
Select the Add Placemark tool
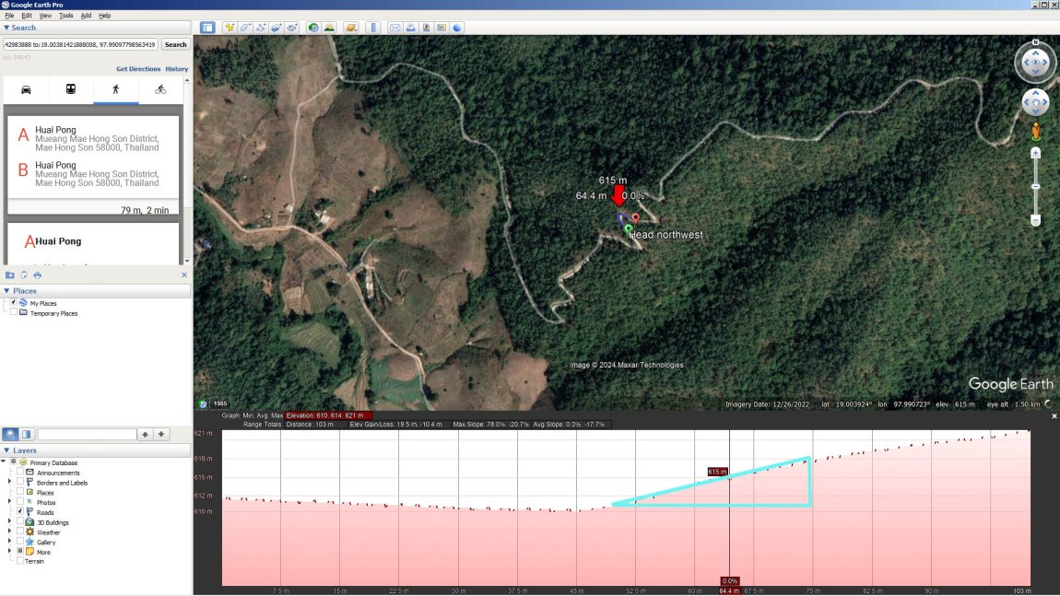pos(230,28)
